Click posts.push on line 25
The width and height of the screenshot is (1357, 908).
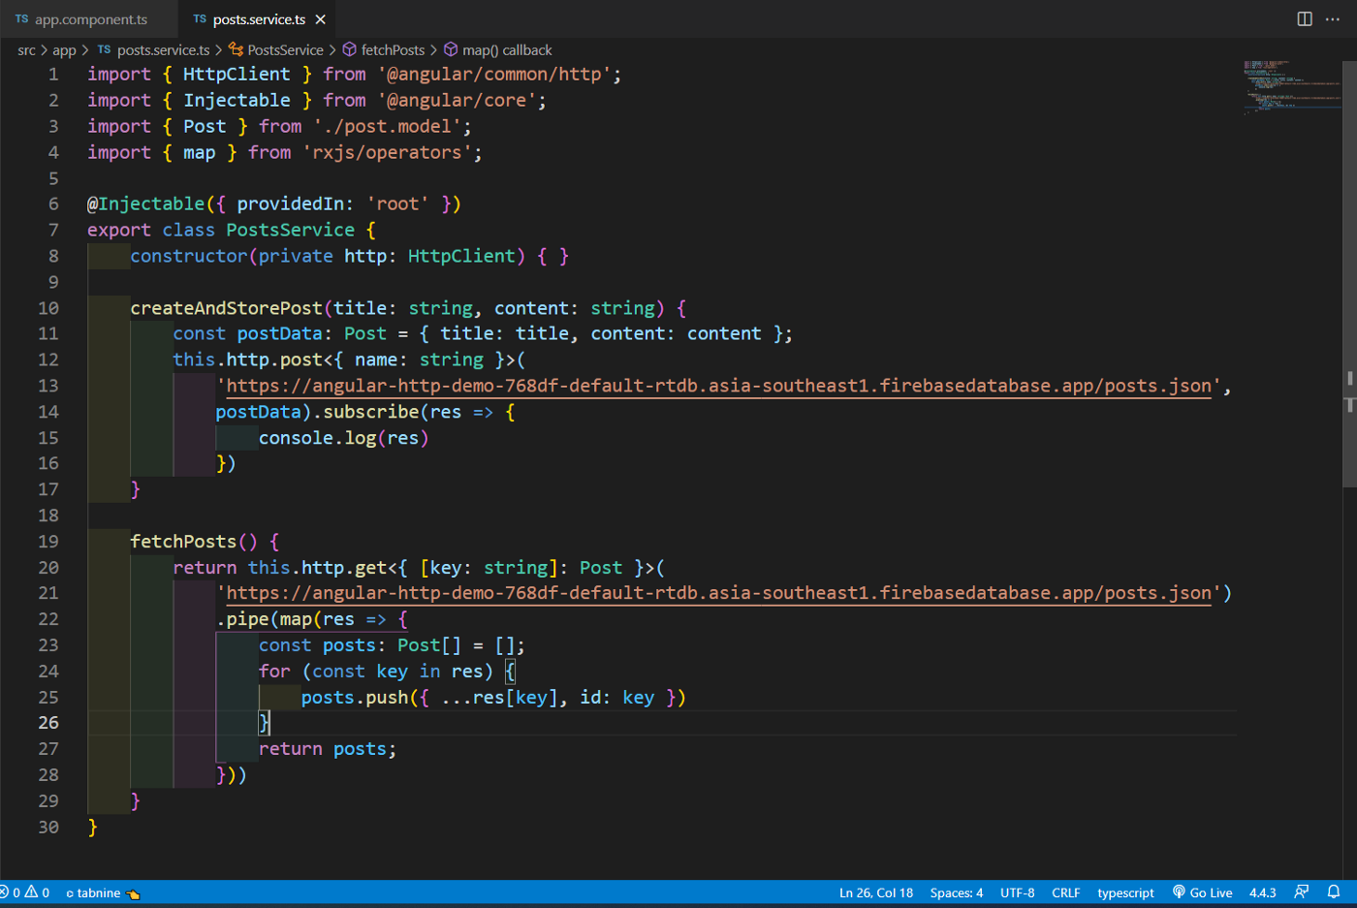tap(355, 698)
